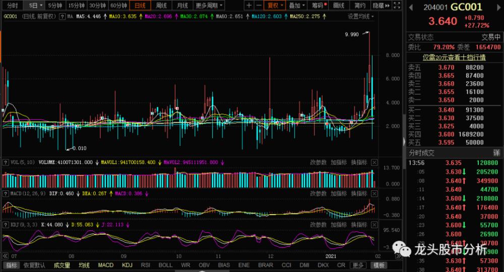
Task: Click the help question mark beside GC001
Action: click(x=63, y=16)
